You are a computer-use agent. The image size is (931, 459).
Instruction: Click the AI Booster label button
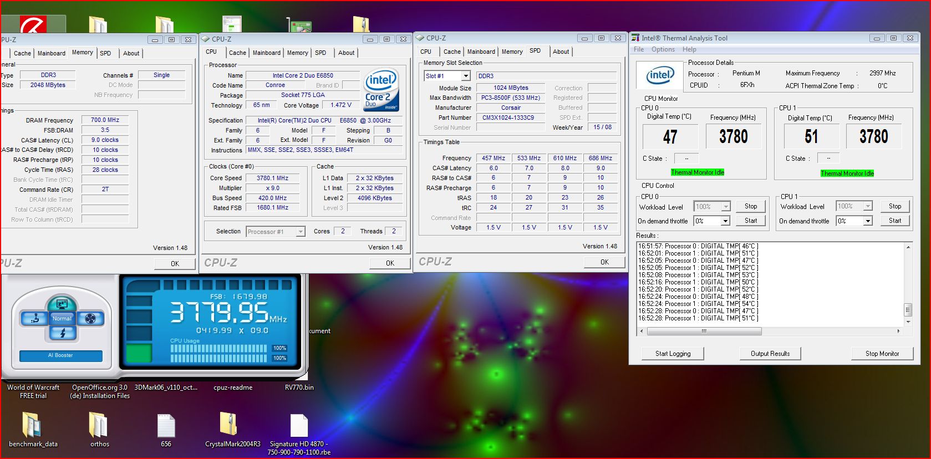click(x=61, y=355)
